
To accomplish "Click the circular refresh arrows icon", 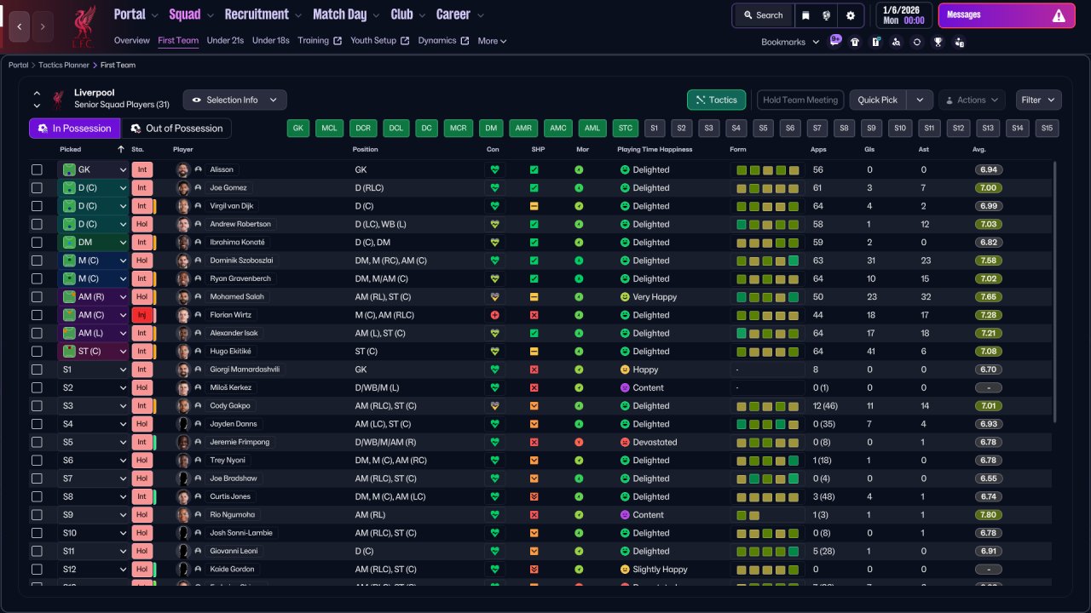I will pyautogui.click(x=916, y=42).
